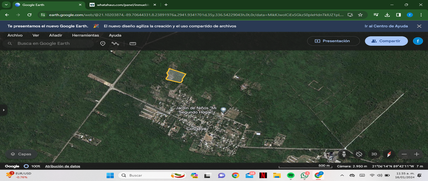Open Spotify from the taskbar
Screen dimensions: 428x181
click(290, 175)
